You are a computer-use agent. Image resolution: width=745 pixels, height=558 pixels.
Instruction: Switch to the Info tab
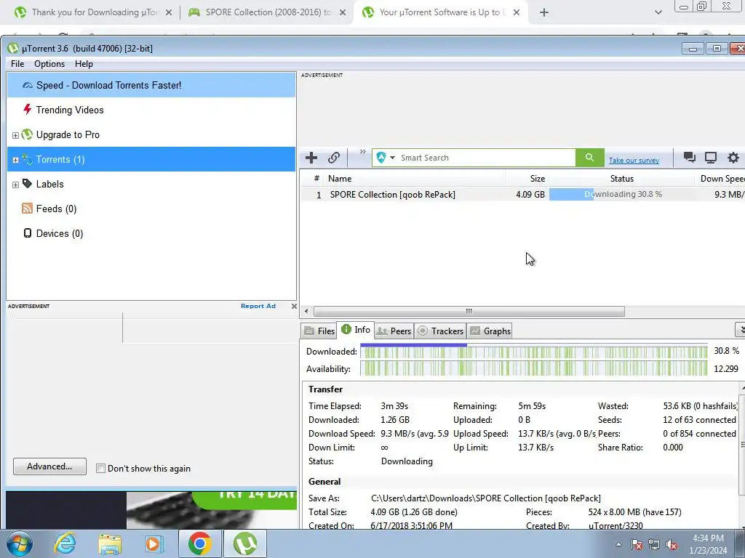pyautogui.click(x=355, y=330)
